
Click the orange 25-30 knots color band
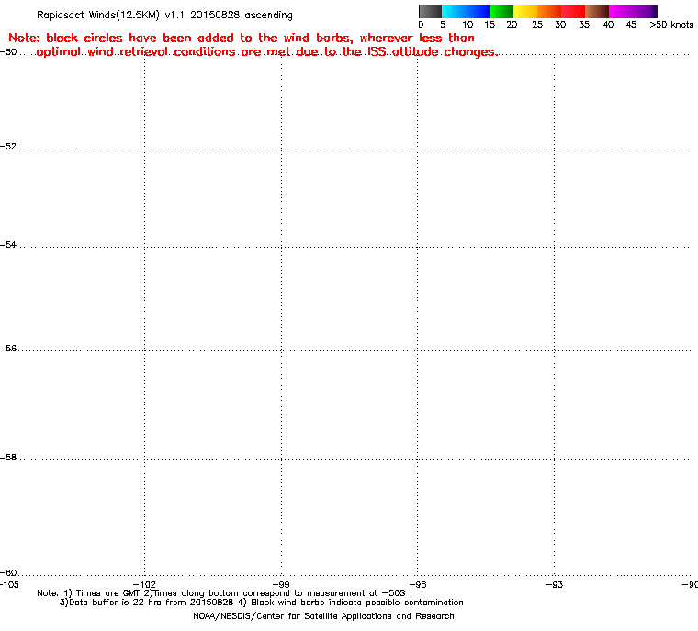tap(549, 11)
